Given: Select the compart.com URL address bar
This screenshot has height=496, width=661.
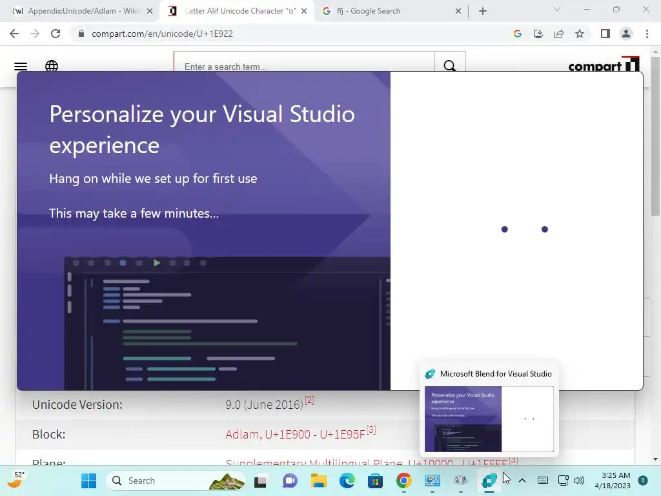Looking at the screenshot, I should 162,34.
